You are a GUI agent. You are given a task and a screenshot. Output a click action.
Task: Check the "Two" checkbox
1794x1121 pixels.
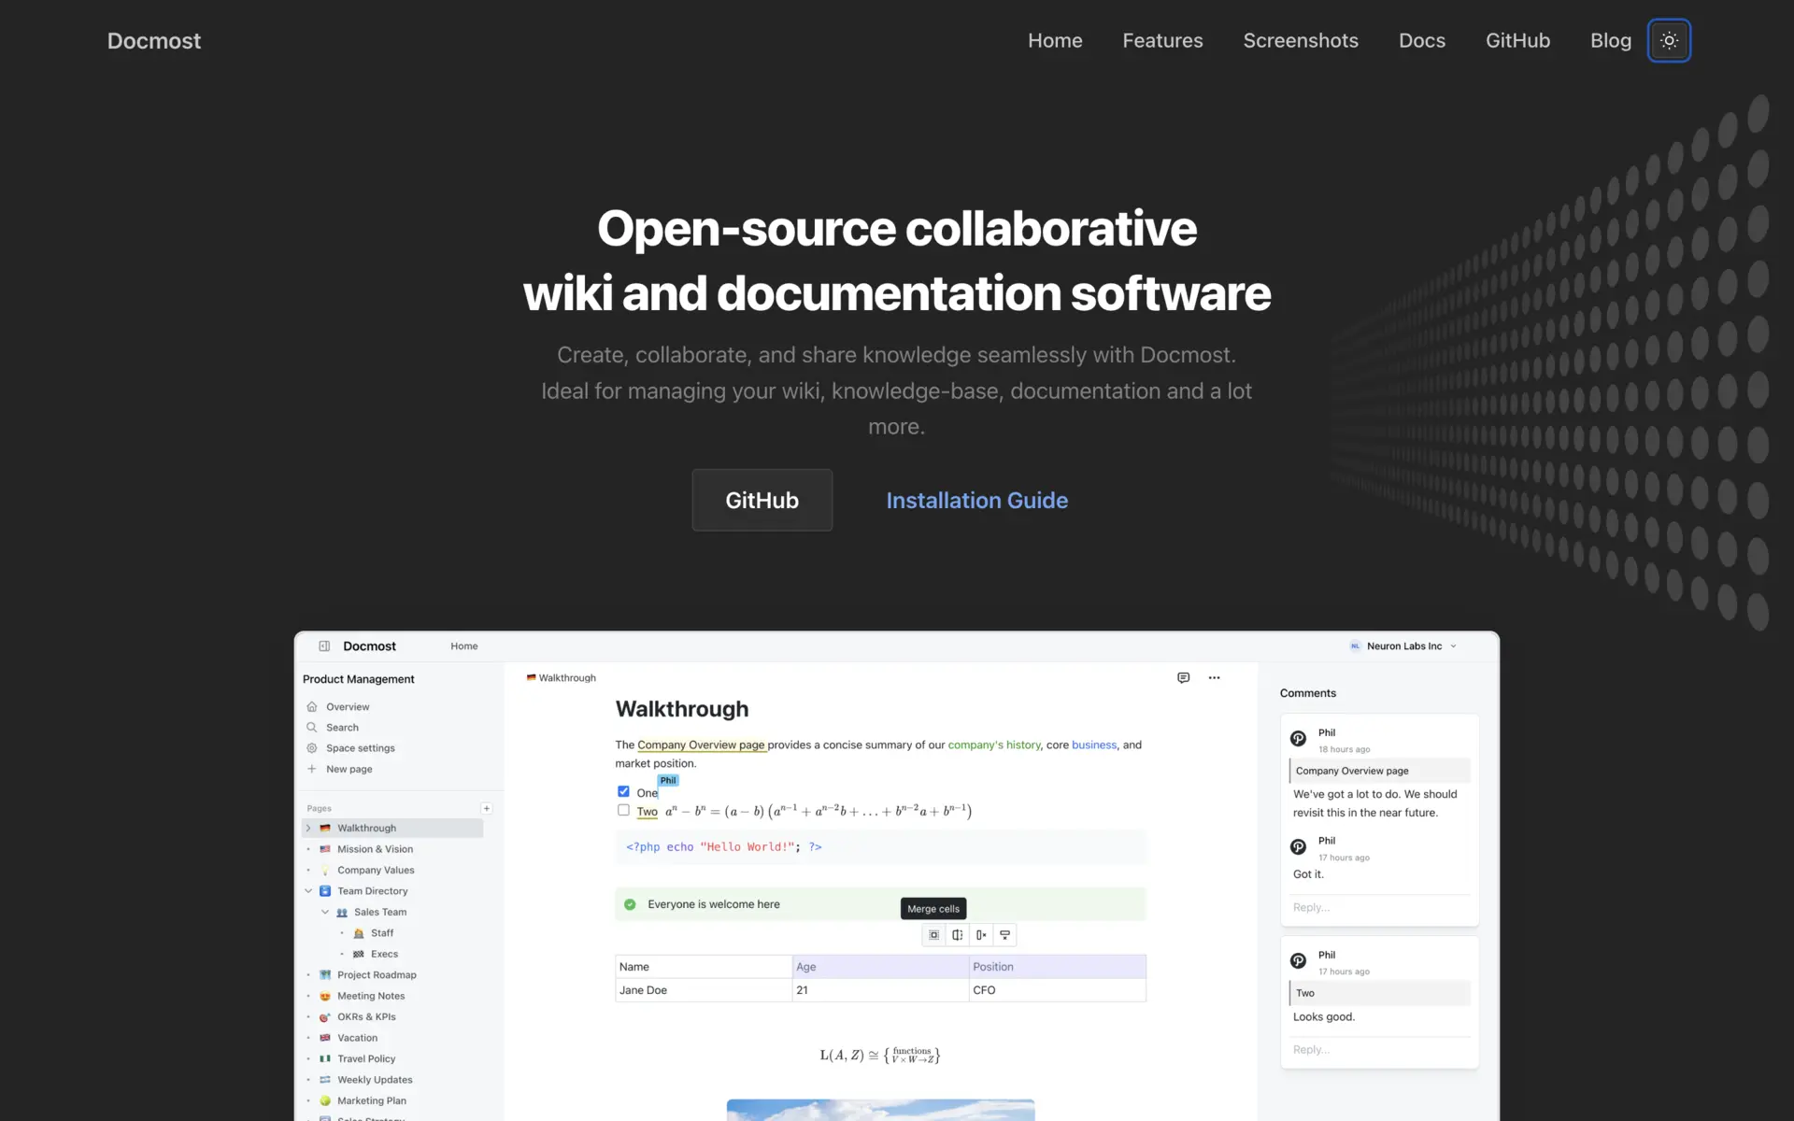pos(623,810)
